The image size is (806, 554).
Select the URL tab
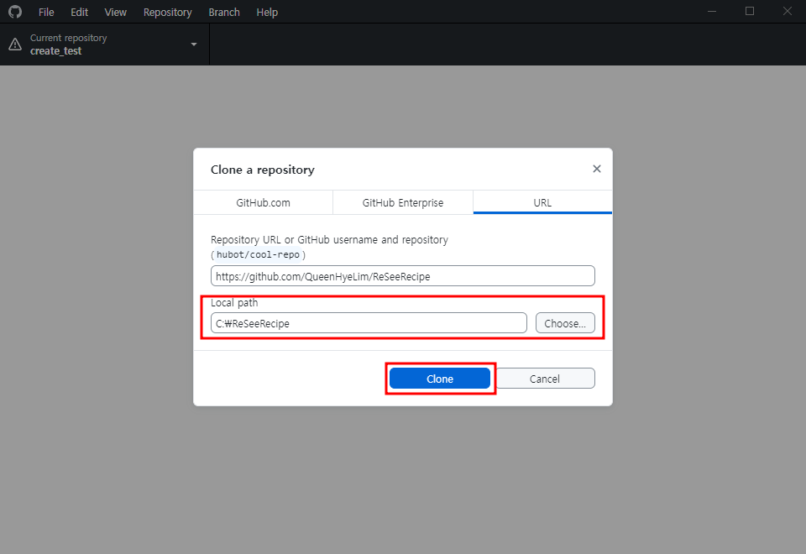pos(542,202)
